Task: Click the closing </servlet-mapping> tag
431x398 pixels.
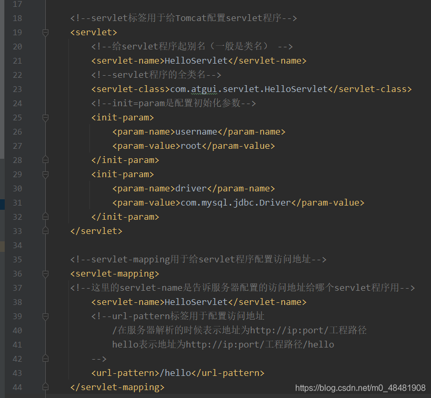Action: click(x=117, y=387)
